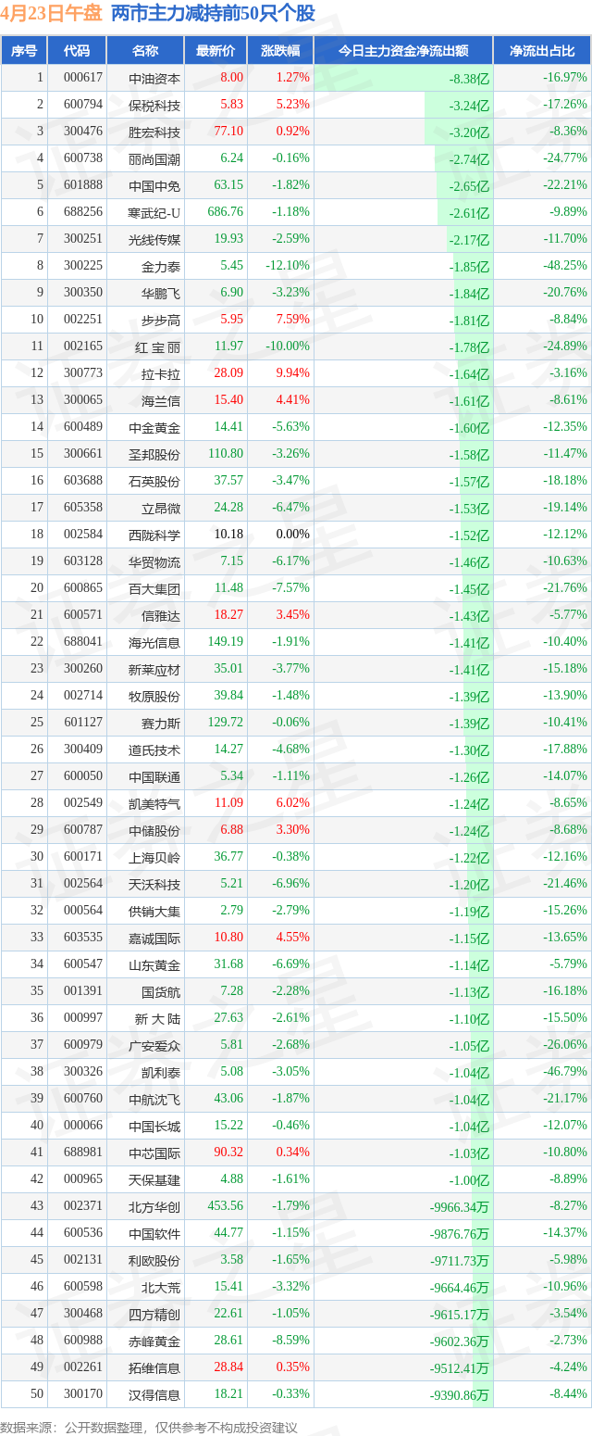Click the title 两市主力减持前50只个股
This screenshot has height=1436, width=592.
[x=213, y=14]
